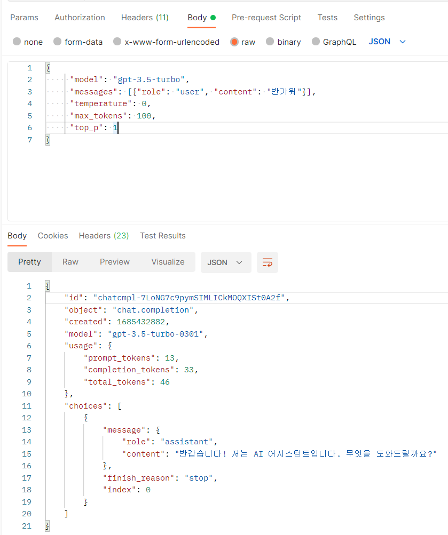The height and width of the screenshot is (535, 448).
Task: View response Headers (23) tab
Action: click(104, 236)
